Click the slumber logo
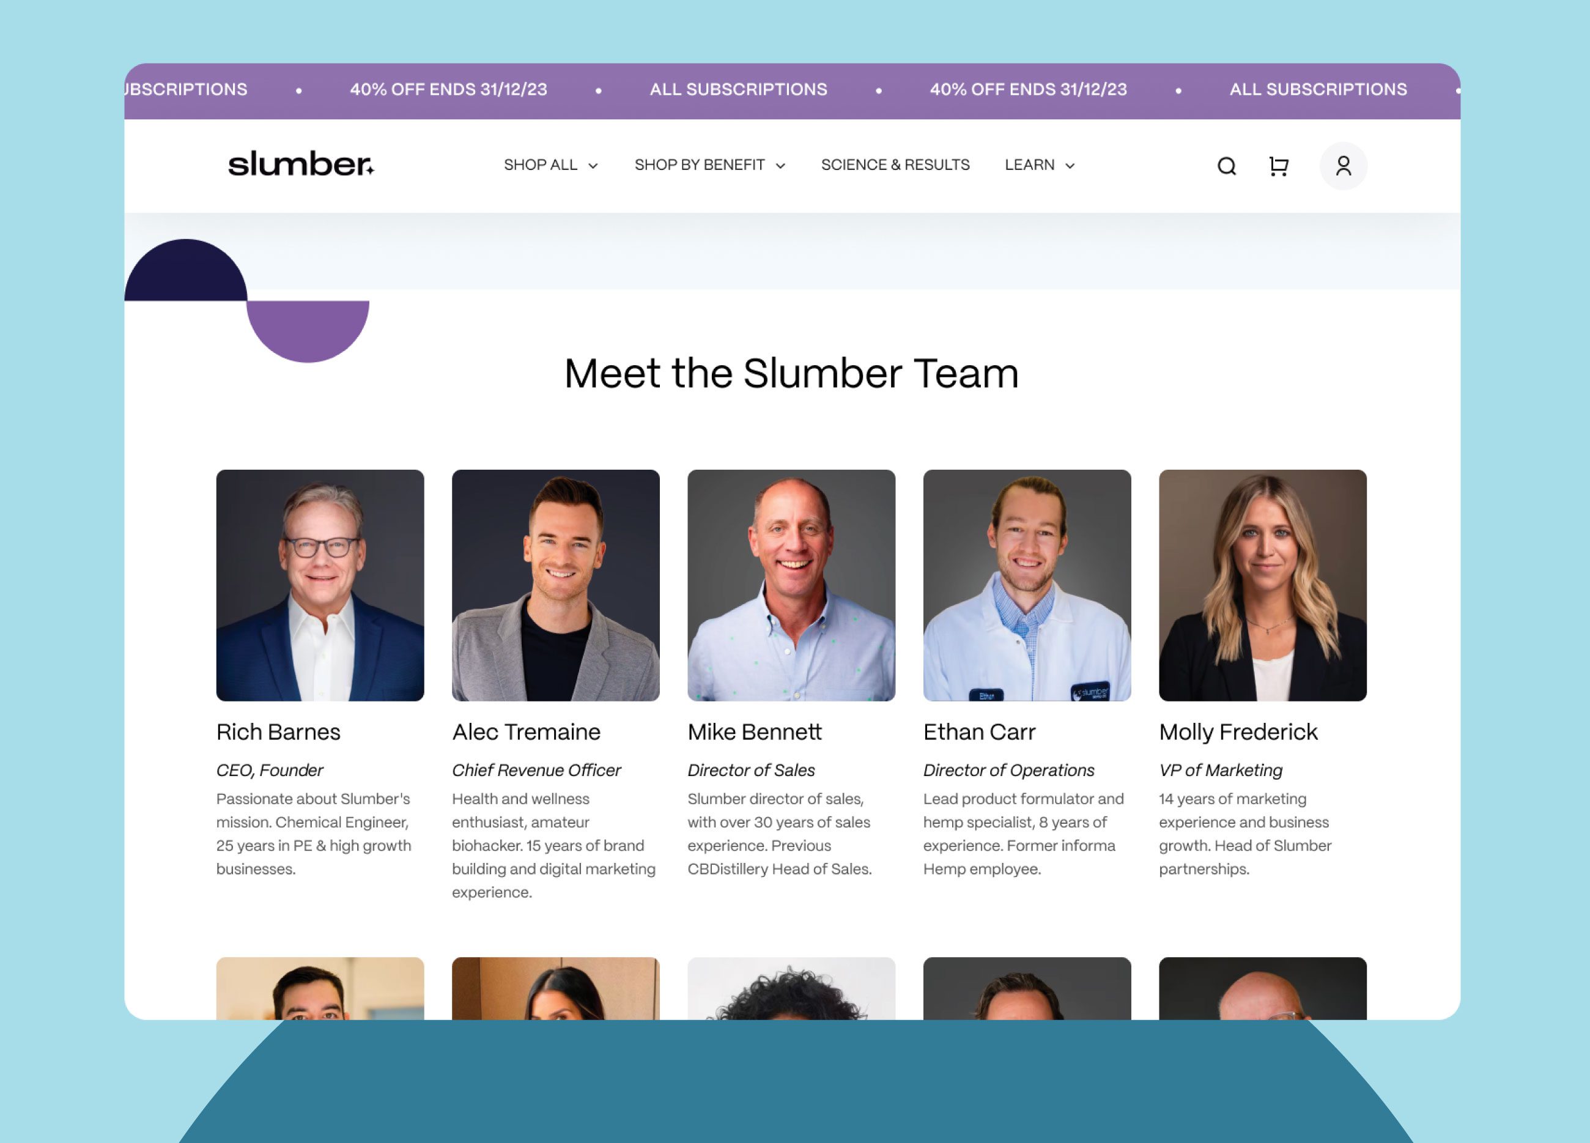The image size is (1590, 1143). (x=301, y=164)
